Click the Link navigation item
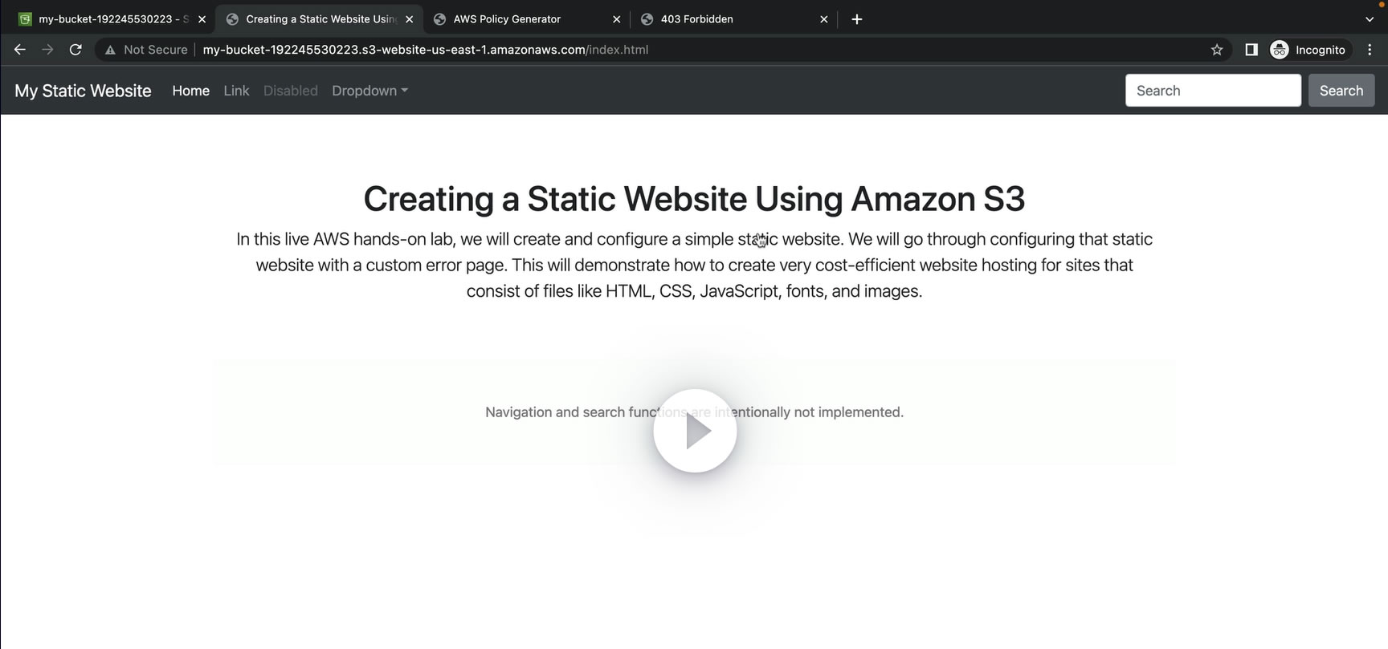This screenshot has height=649, width=1388. (236, 91)
